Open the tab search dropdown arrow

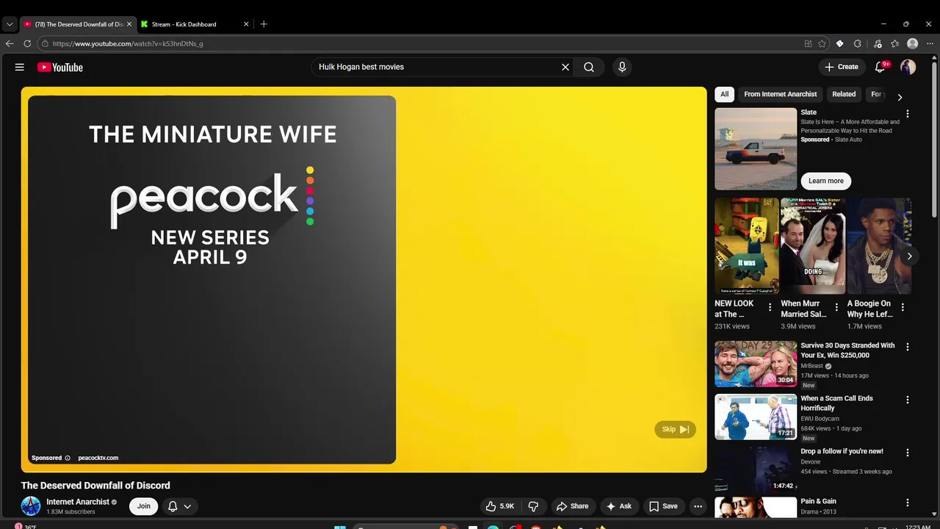click(10, 24)
